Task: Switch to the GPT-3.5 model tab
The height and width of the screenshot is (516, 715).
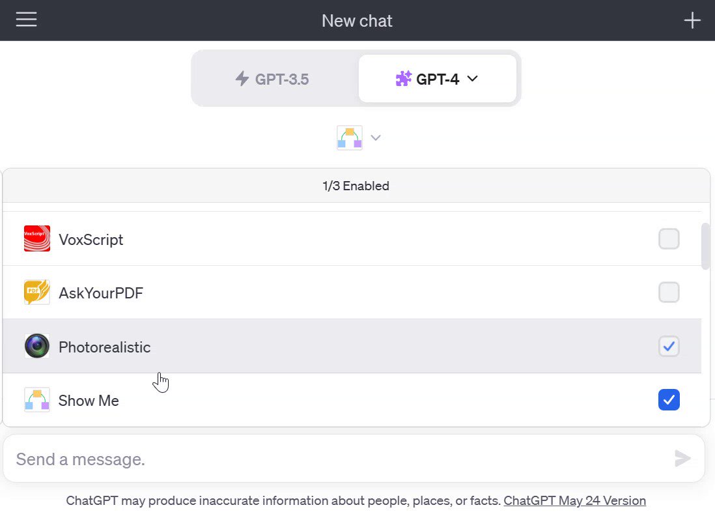Action: [x=272, y=79]
